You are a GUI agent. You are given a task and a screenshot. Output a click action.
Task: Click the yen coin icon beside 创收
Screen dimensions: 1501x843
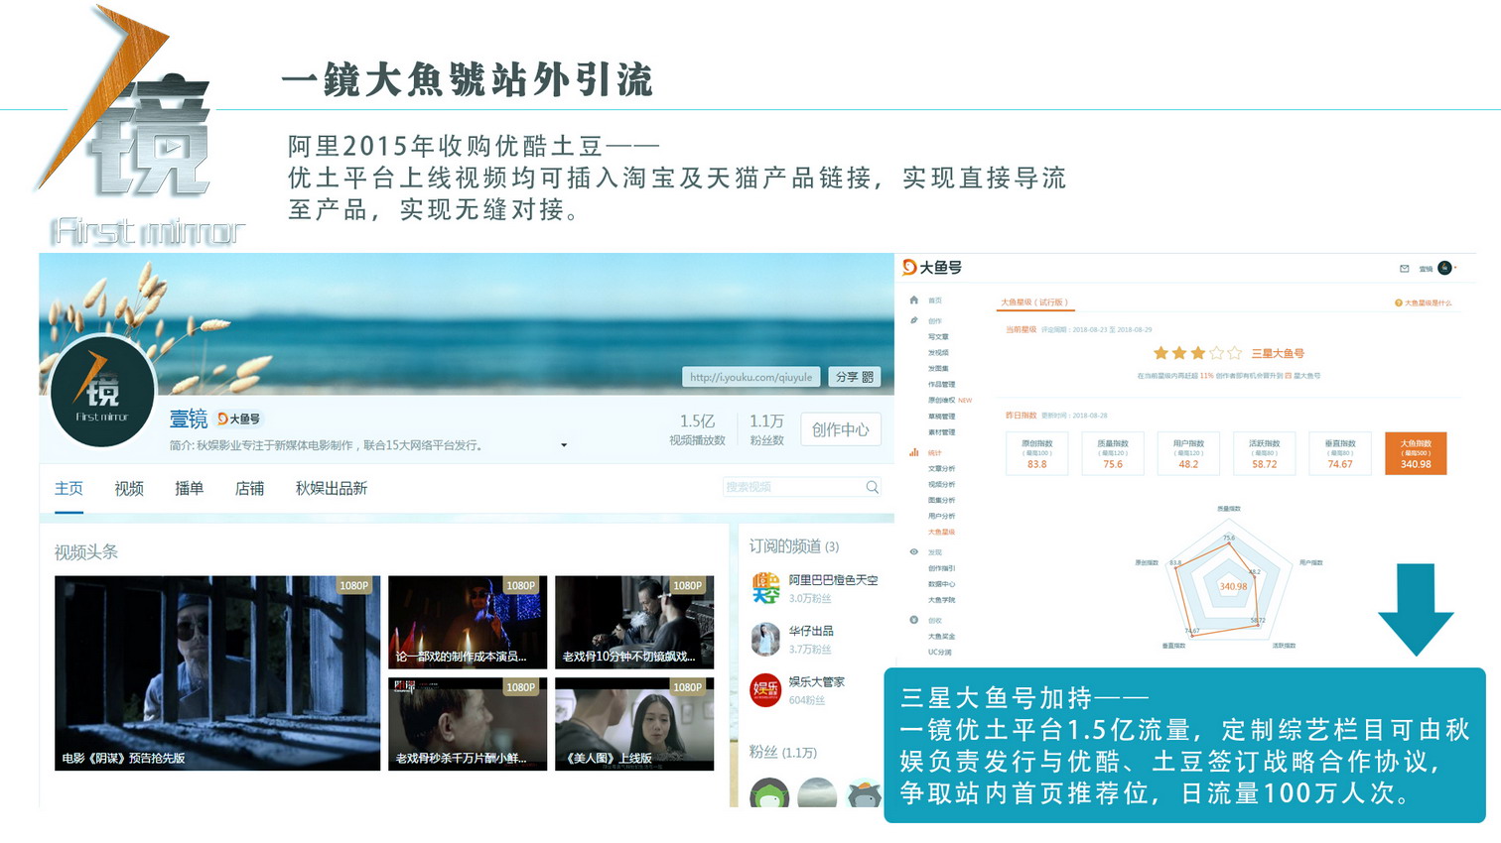pyautogui.click(x=913, y=620)
